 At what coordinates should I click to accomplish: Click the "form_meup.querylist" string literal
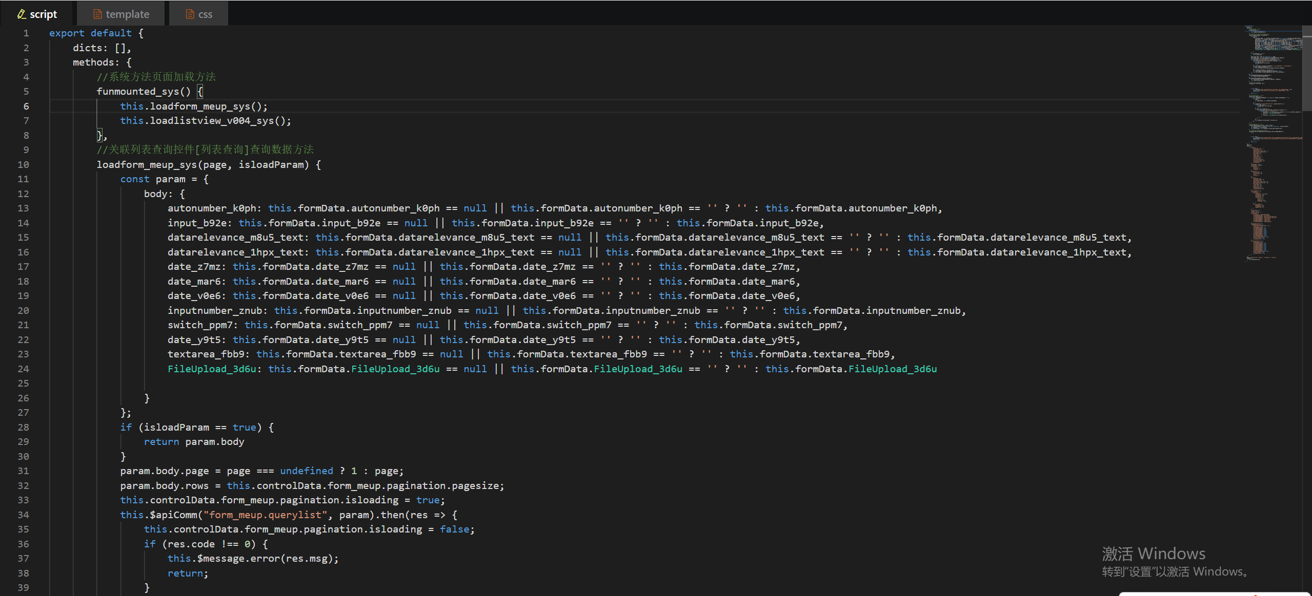[265, 515]
